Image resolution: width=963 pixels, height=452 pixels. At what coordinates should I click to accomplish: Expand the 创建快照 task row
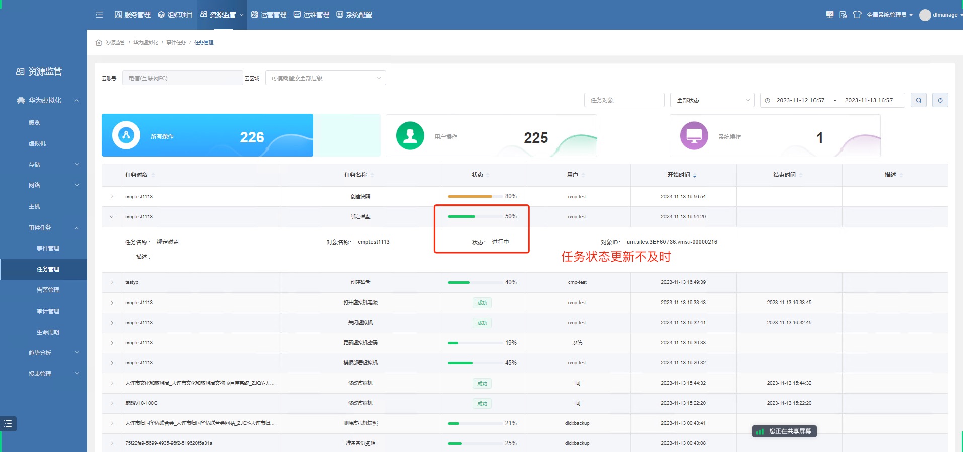[112, 197]
